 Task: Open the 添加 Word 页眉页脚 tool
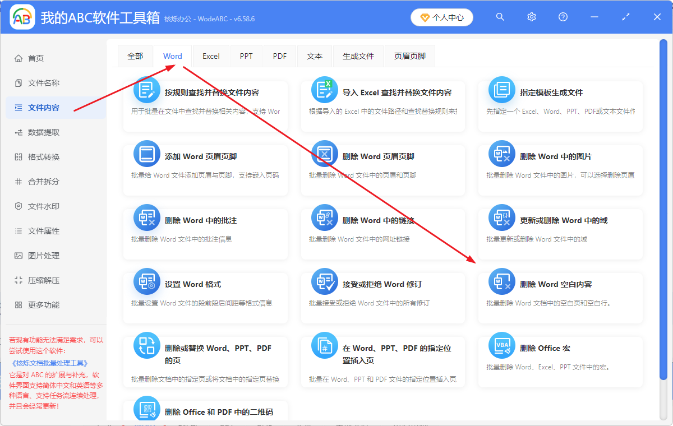point(205,163)
